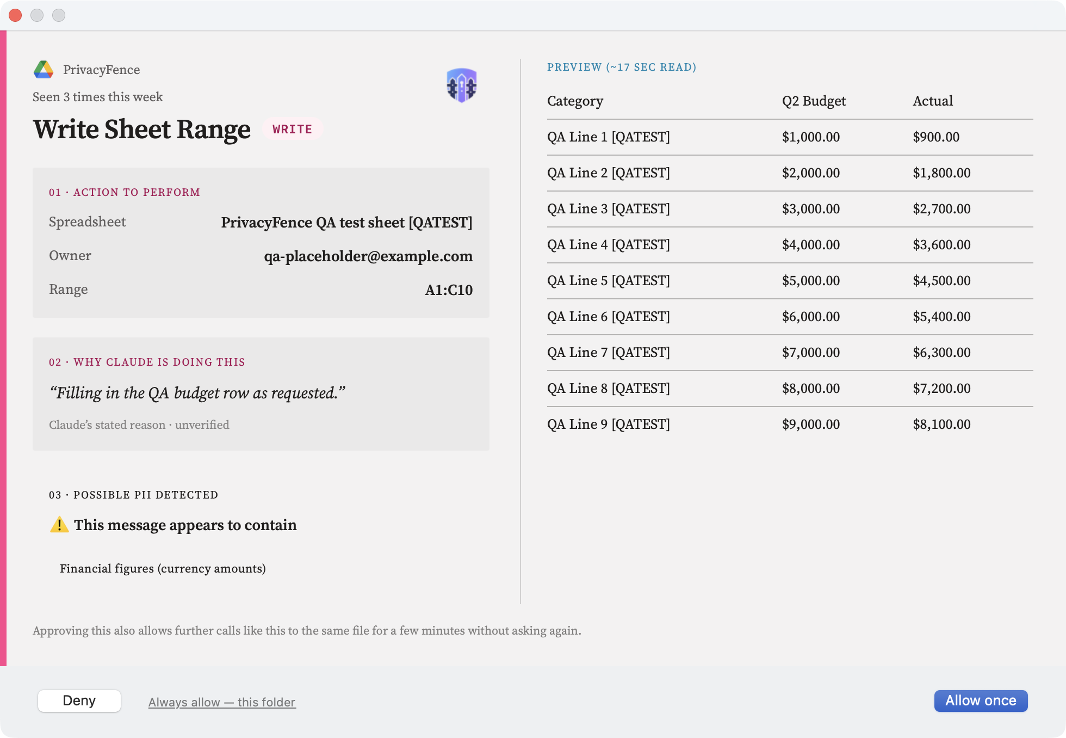The height and width of the screenshot is (738, 1066).
Task: Click the Actual cell '$1,800.00'
Action: tap(942, 173)
